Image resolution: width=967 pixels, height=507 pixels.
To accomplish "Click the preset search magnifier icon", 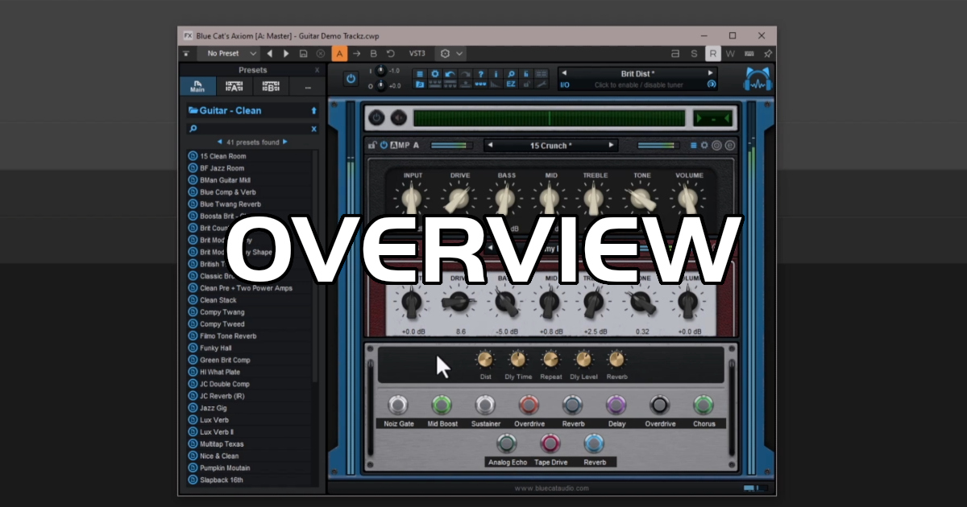I will click(x=193, y=129).
